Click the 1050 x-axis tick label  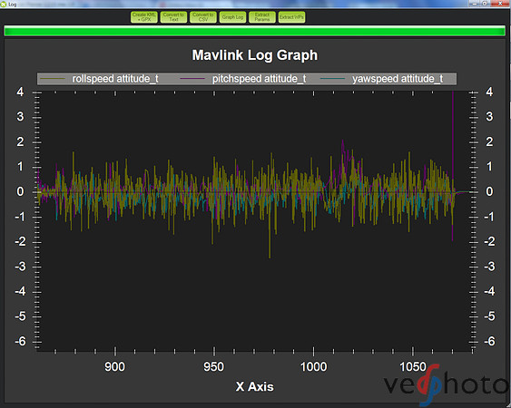413,367
